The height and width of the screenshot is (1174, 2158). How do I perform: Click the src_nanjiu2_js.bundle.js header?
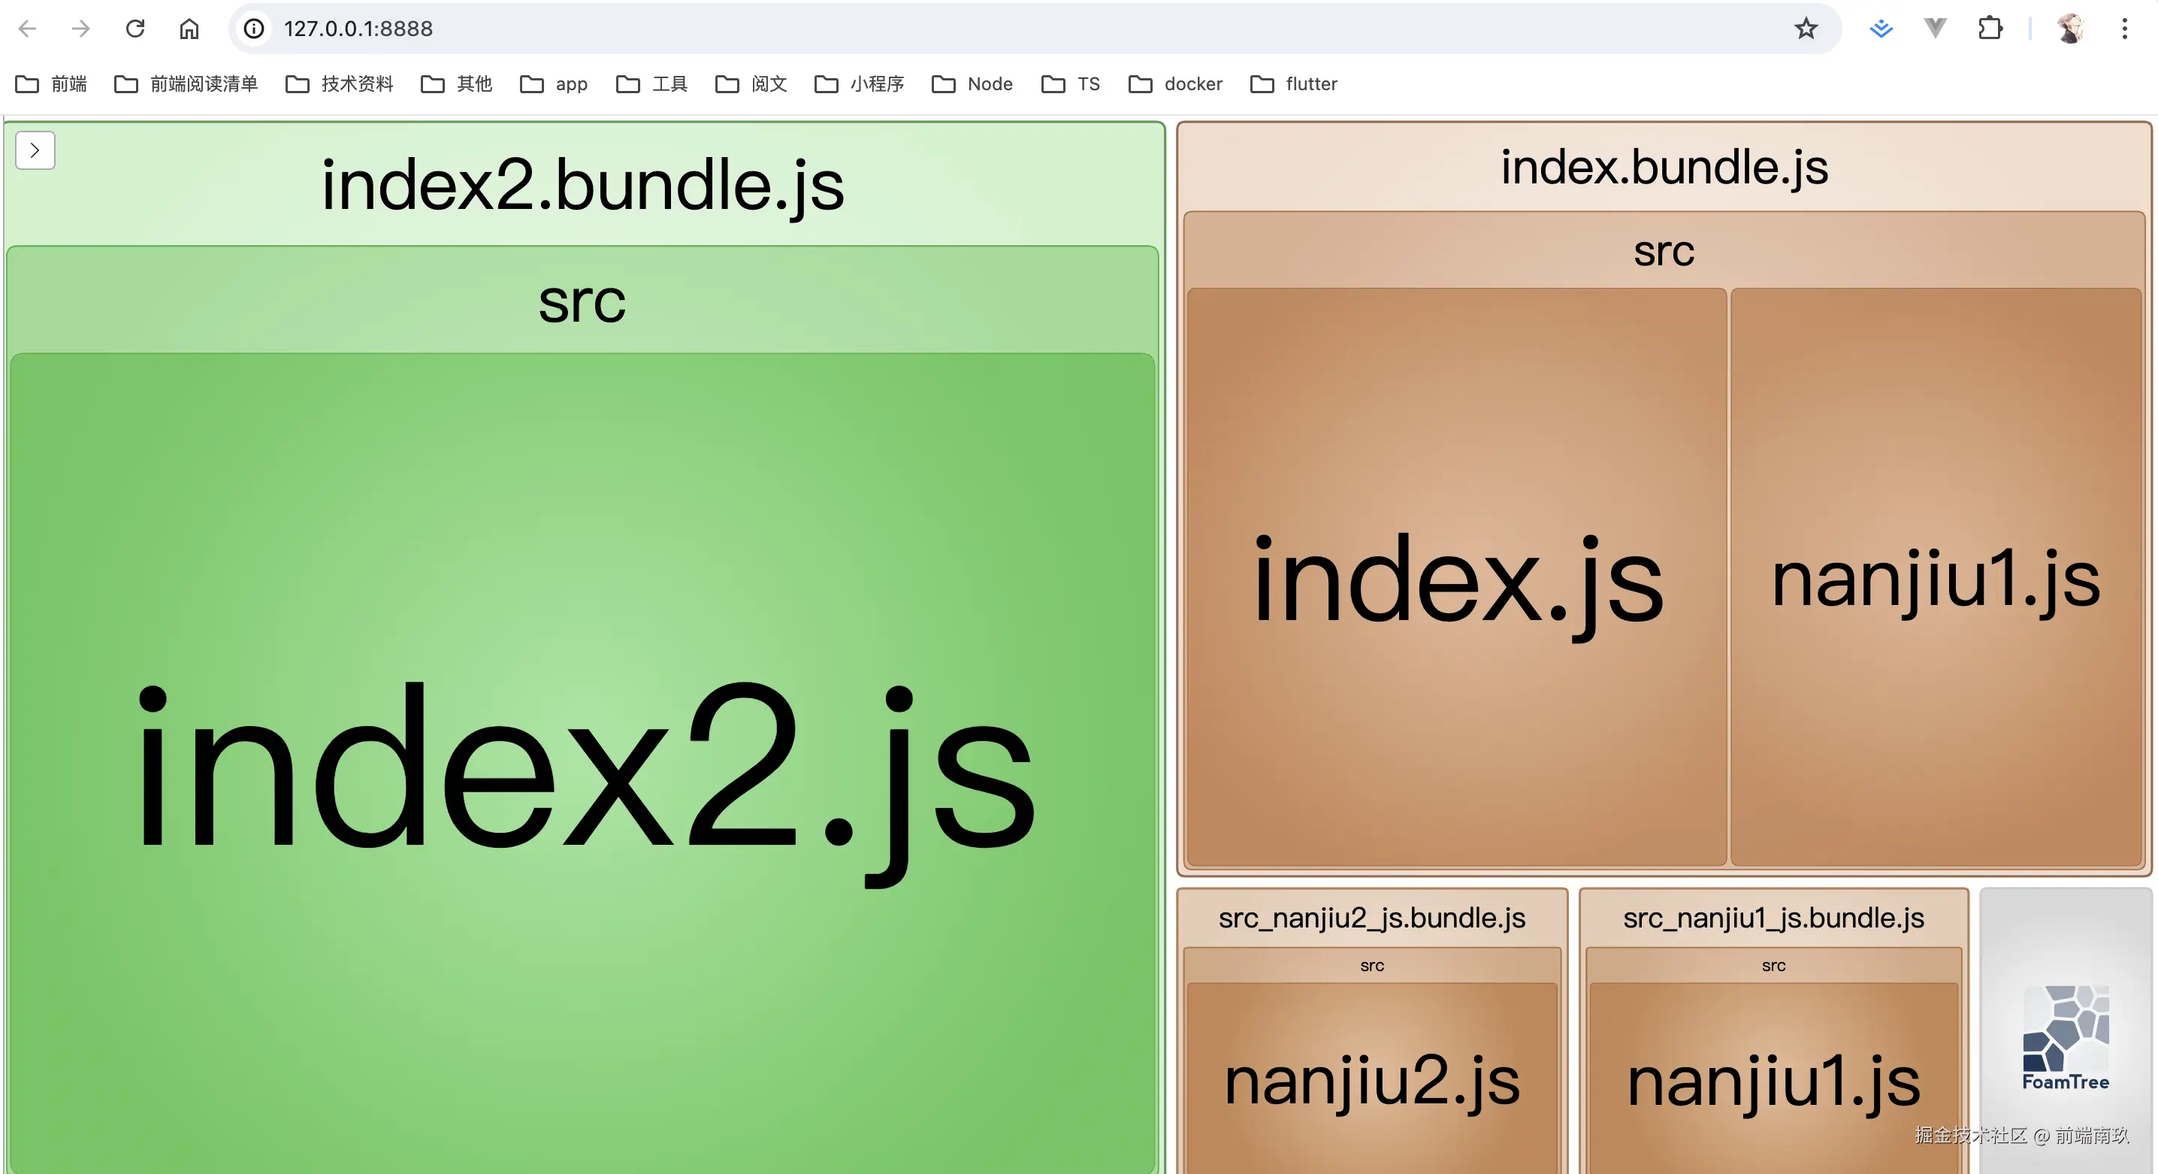click(x=1371, y=918)
